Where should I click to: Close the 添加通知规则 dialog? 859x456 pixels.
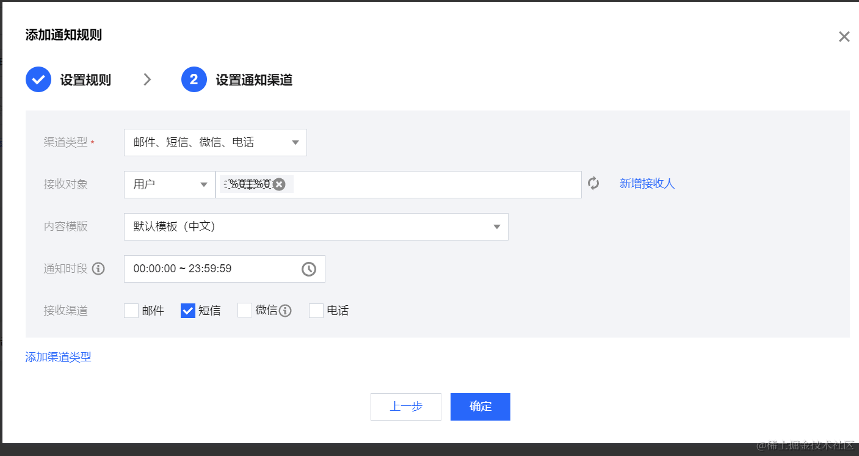[x=844, y=36]
